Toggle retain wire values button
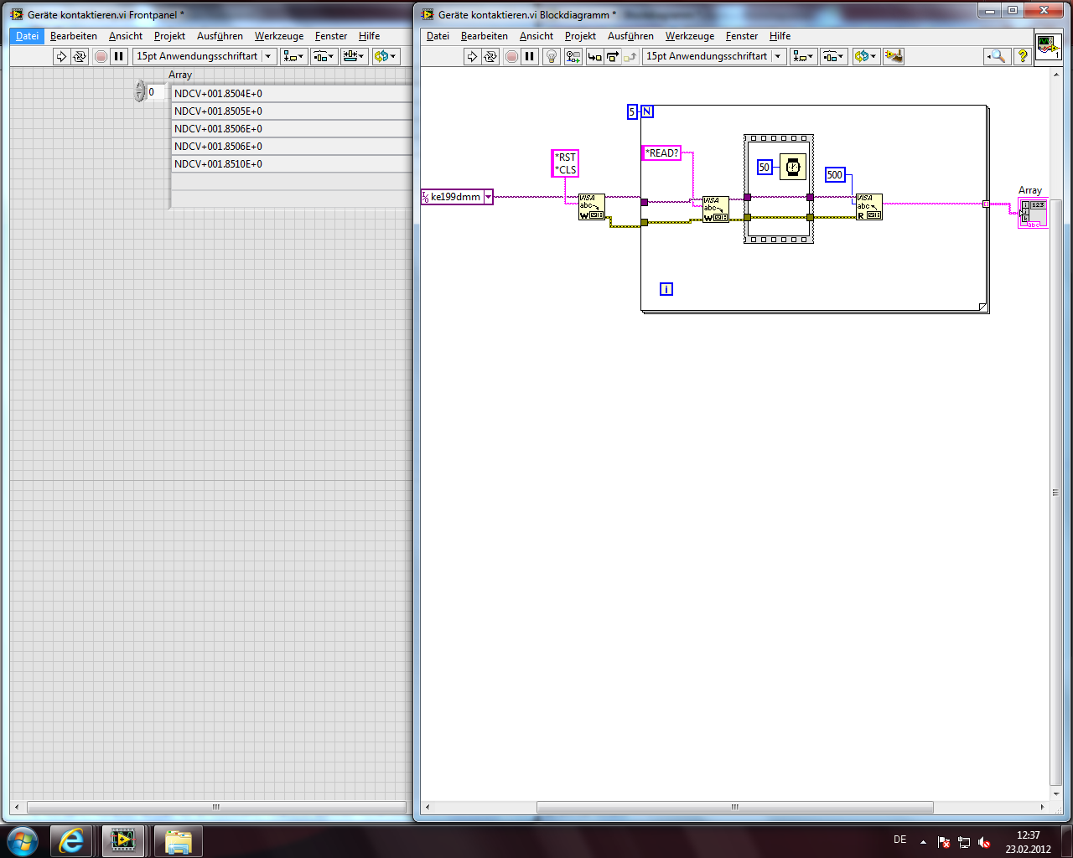 [573, 56]
